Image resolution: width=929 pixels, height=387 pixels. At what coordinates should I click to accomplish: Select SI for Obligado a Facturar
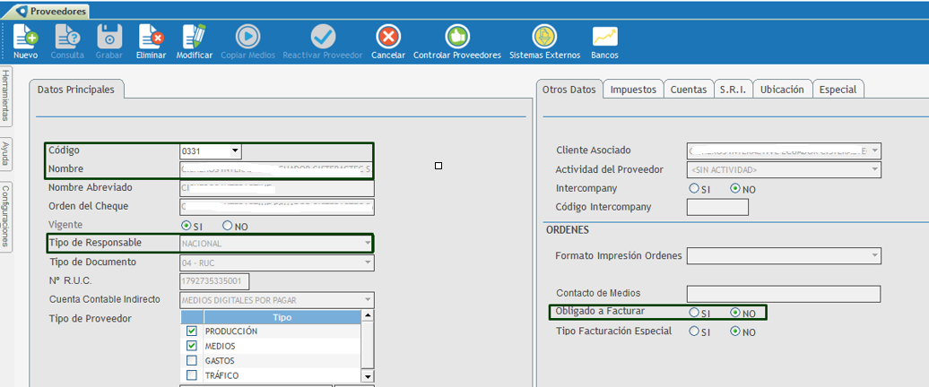tap(693, 313)
